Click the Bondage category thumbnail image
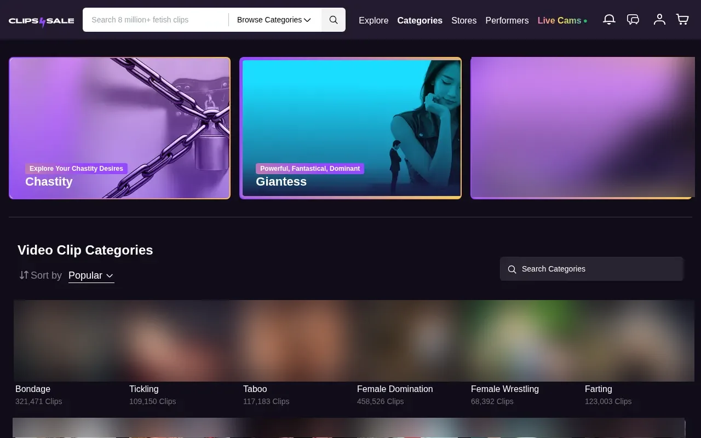701x438 pixels. click(69, 341)
